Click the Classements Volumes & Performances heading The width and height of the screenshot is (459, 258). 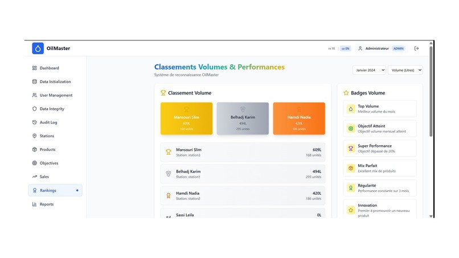pyautogui.click(x=219, y=67)
